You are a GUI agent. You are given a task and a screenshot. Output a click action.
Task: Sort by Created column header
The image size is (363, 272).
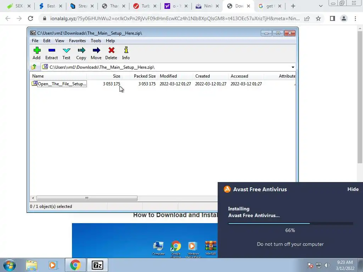(x=211, y=76)
